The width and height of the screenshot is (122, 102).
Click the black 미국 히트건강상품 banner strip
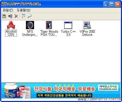click(x=65, y=95)
